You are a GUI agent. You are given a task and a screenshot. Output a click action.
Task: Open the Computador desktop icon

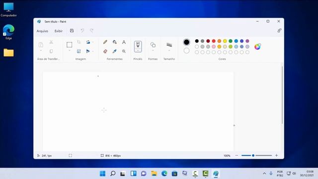pos(8,9)
